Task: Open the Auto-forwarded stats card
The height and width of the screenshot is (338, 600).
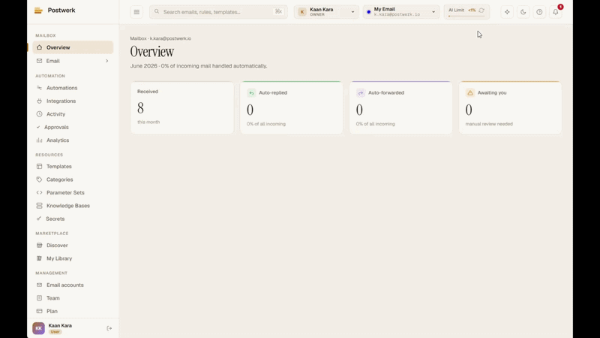Action: pos(400,107)
